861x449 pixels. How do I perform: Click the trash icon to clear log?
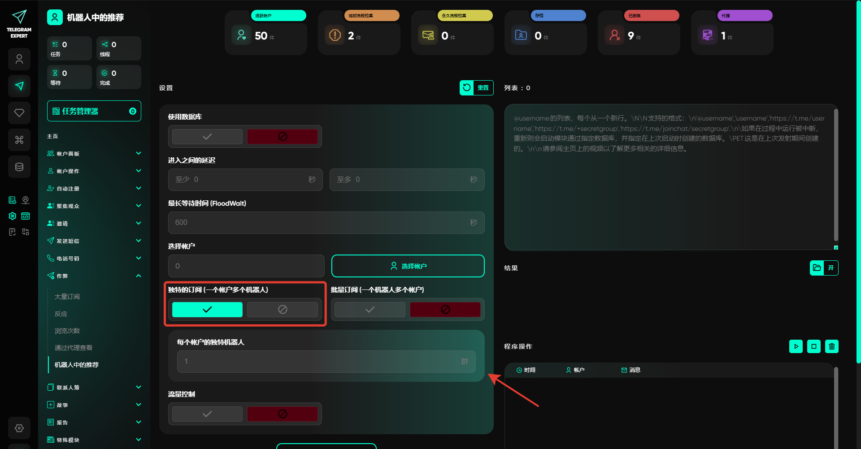click(x=831, y=346)
